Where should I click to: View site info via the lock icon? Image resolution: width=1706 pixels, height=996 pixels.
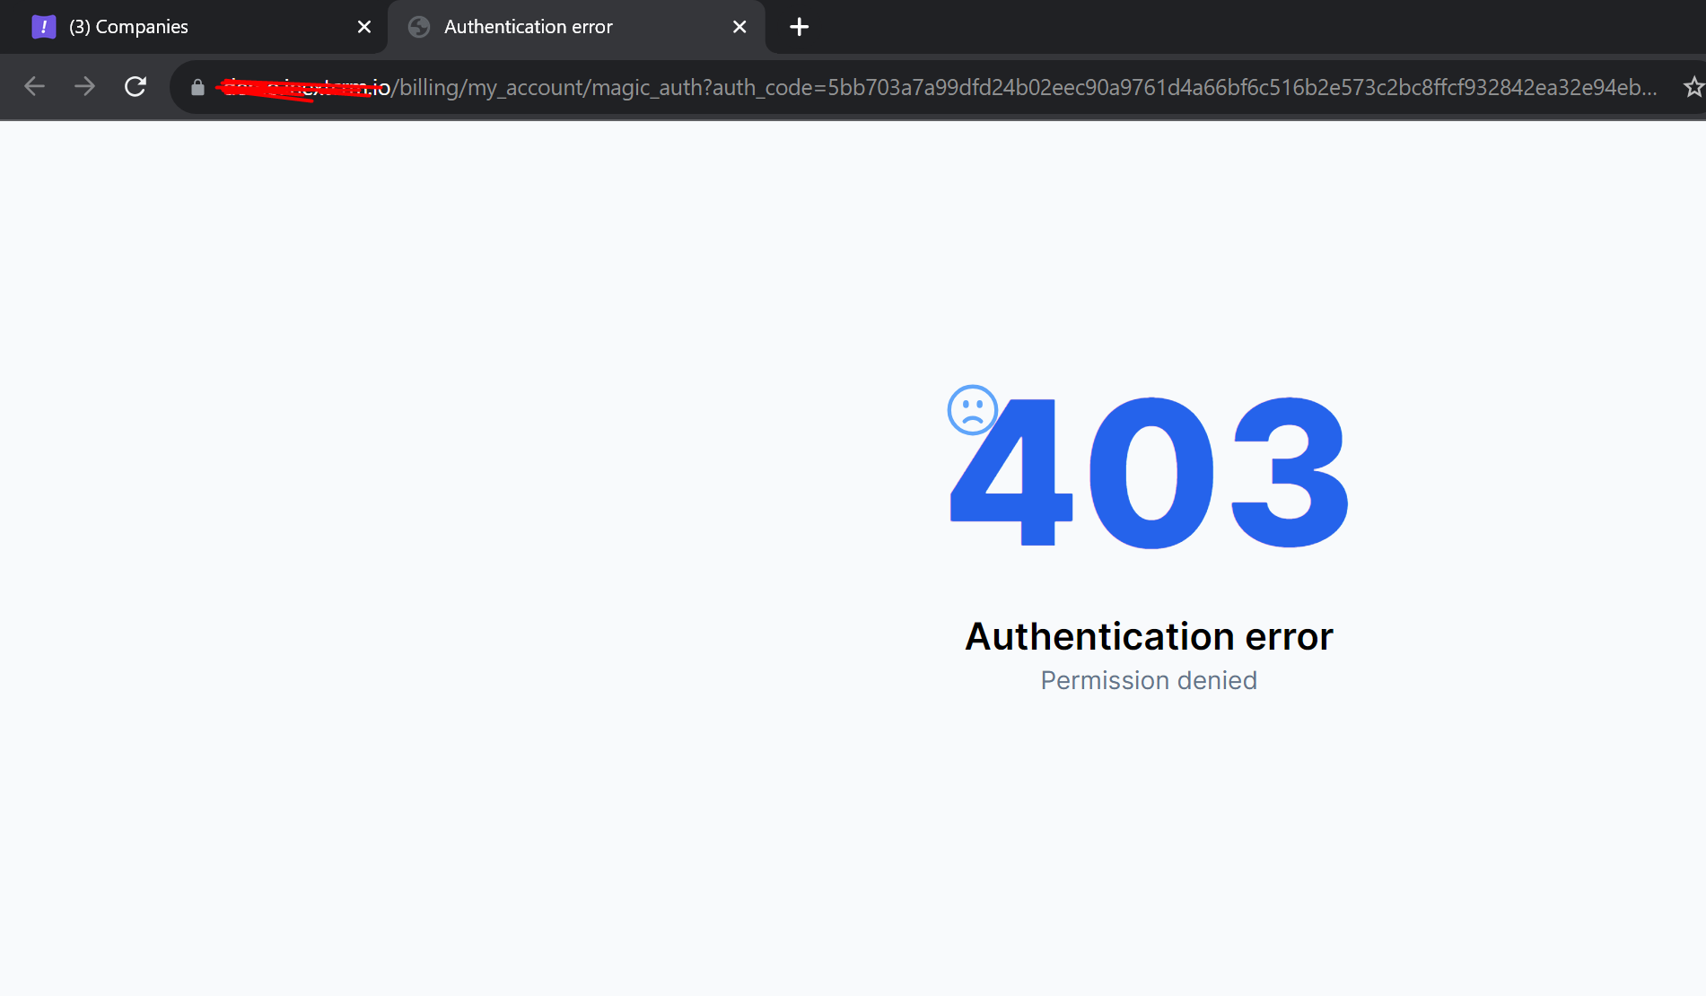point(197,87)
